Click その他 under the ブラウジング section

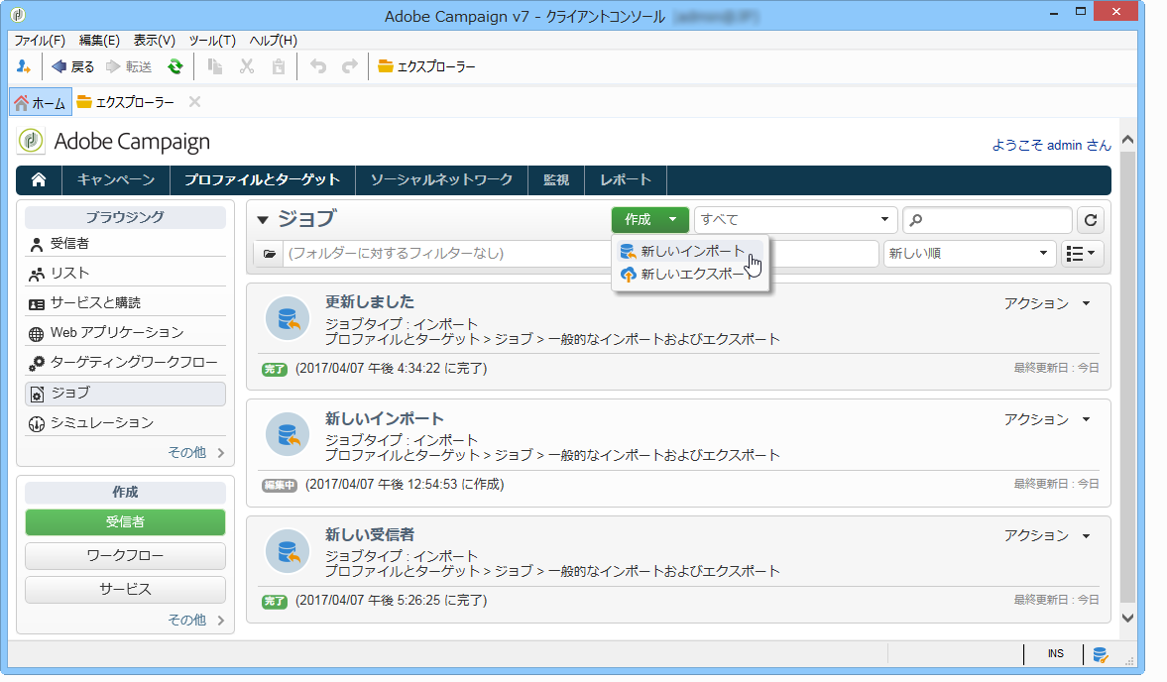195,452
